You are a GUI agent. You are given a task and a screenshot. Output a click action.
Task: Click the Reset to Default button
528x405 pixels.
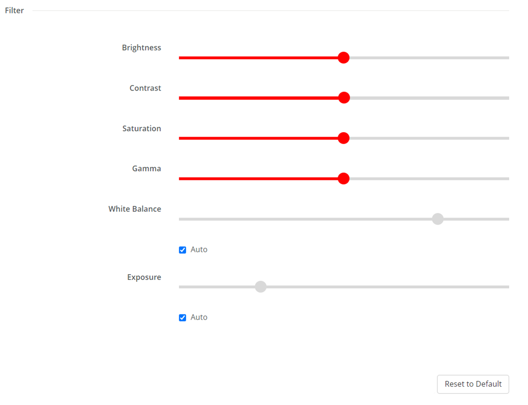pyautogui.click(x=473, y=384)
